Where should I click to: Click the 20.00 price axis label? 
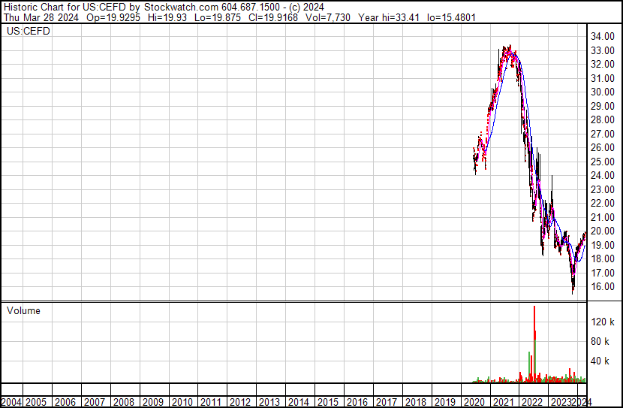coord(603,231)
